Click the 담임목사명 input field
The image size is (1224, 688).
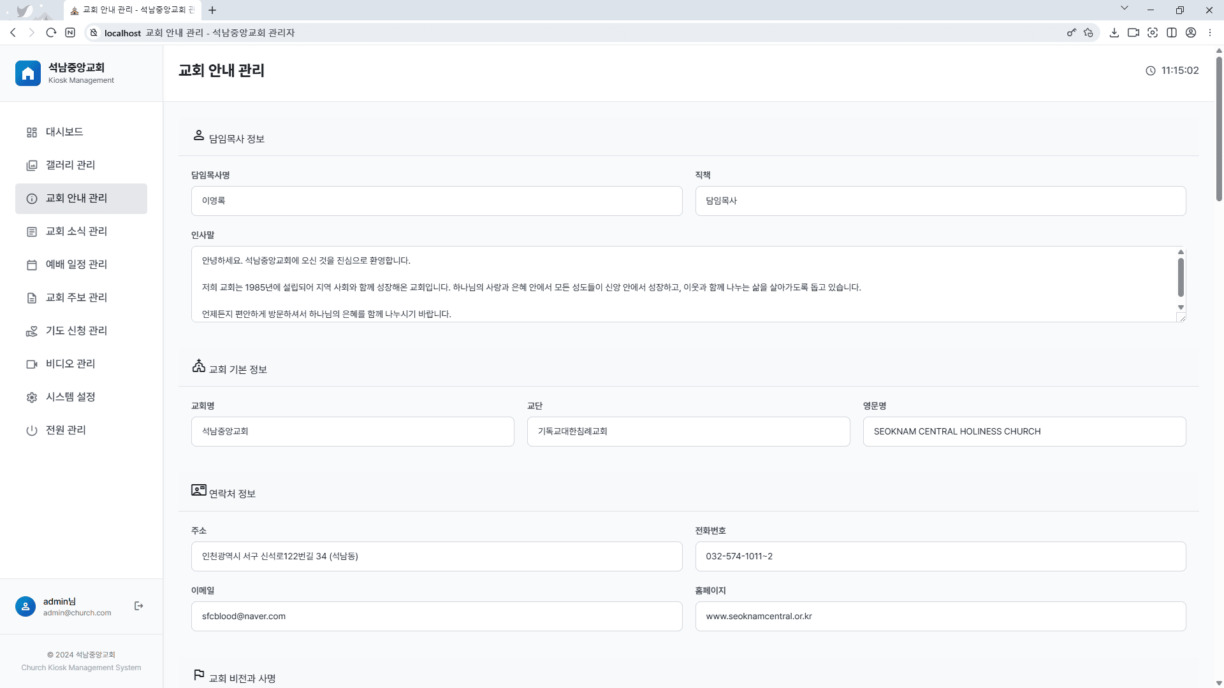pyautogui.click(x=436, y=201)
